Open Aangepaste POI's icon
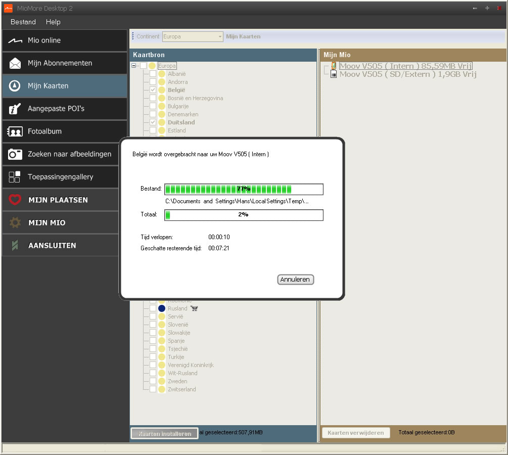This screenshot has height=455, width=508. (15, 109)
